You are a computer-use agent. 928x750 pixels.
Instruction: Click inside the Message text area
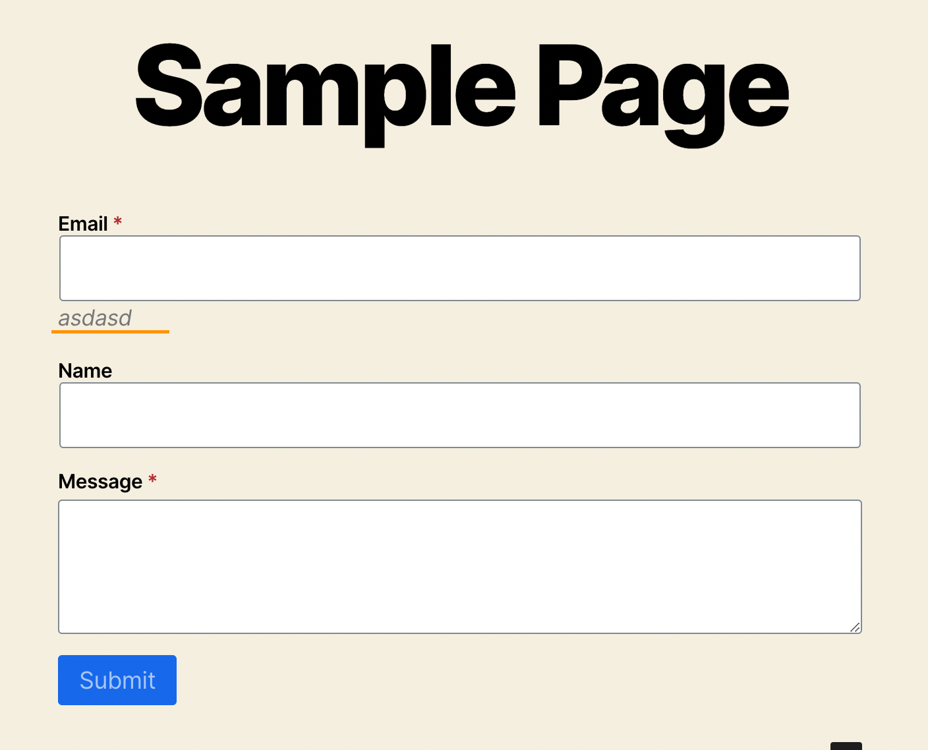tap(459, 565)
